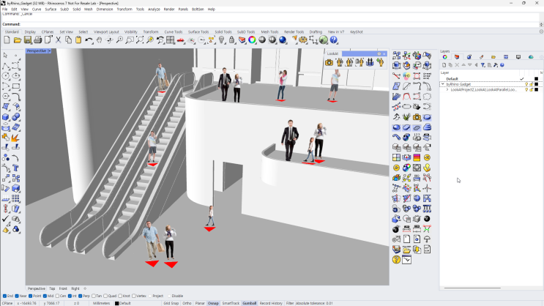Click the Save file icon in Standard toolbar

pos(27,40)
